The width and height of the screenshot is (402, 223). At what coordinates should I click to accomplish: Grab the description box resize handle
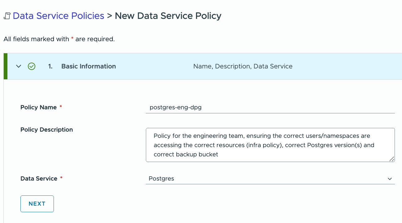point(392,159)
